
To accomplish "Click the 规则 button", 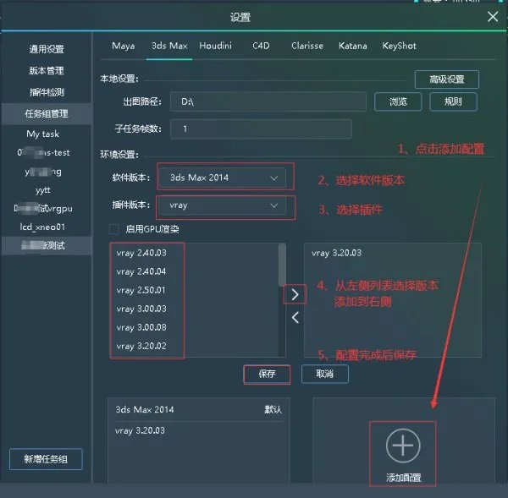I will 453,102.
